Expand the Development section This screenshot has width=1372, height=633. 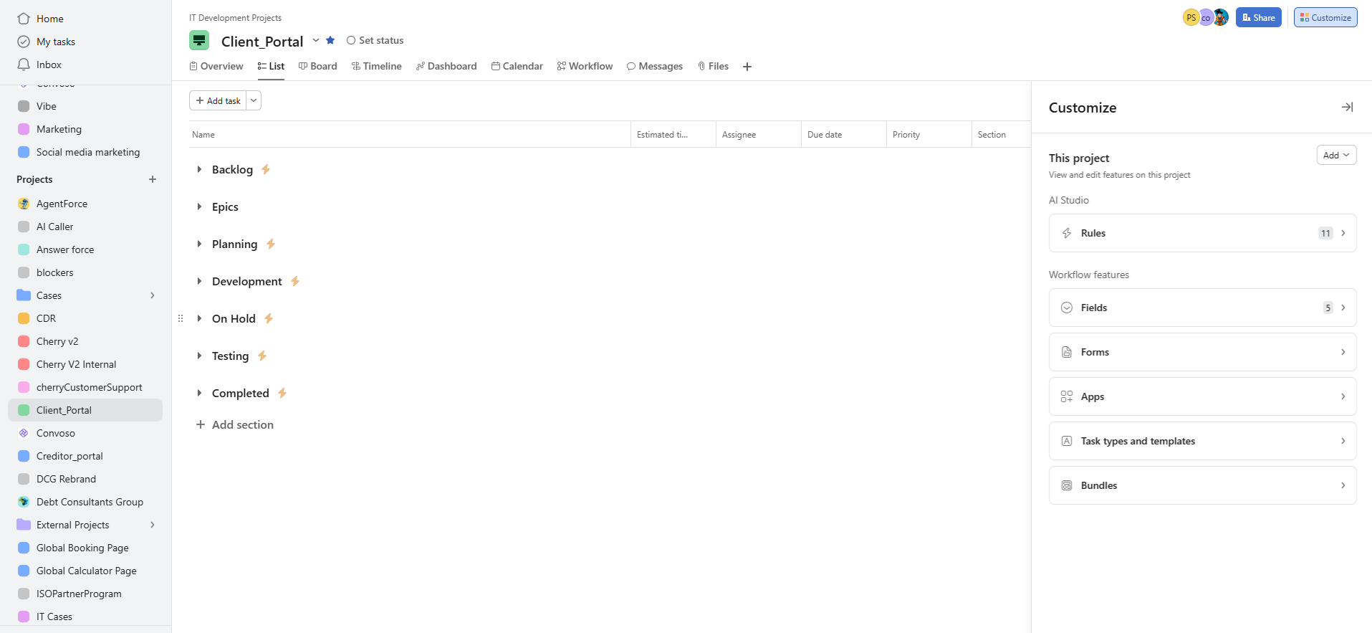(199, 281)
